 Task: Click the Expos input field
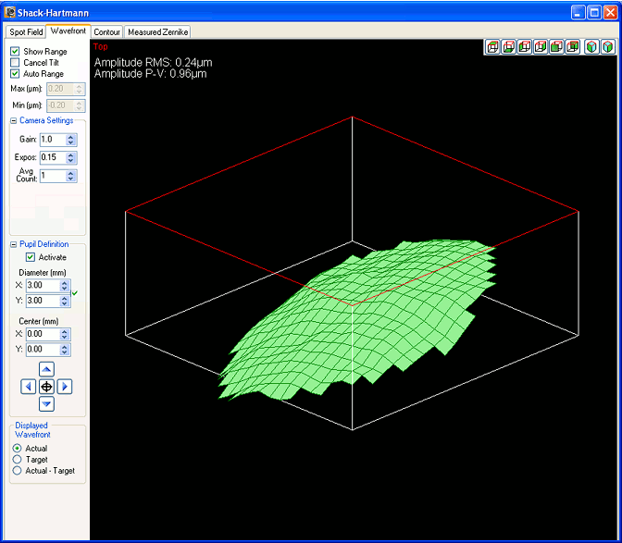52,158
